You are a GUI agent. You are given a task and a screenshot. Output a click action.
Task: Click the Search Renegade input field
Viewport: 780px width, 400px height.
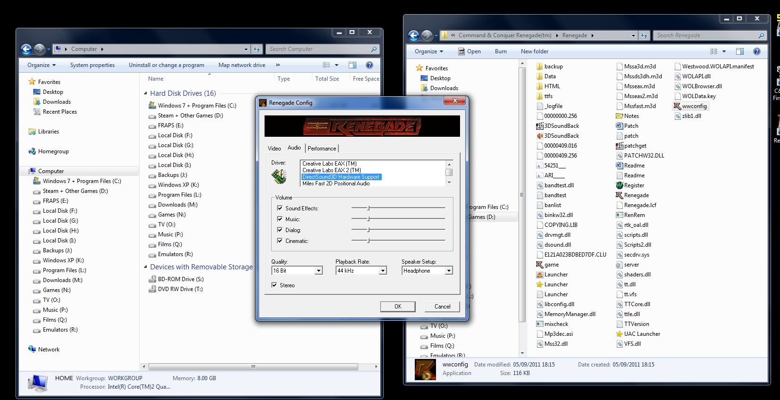click(x=705, y=35)
